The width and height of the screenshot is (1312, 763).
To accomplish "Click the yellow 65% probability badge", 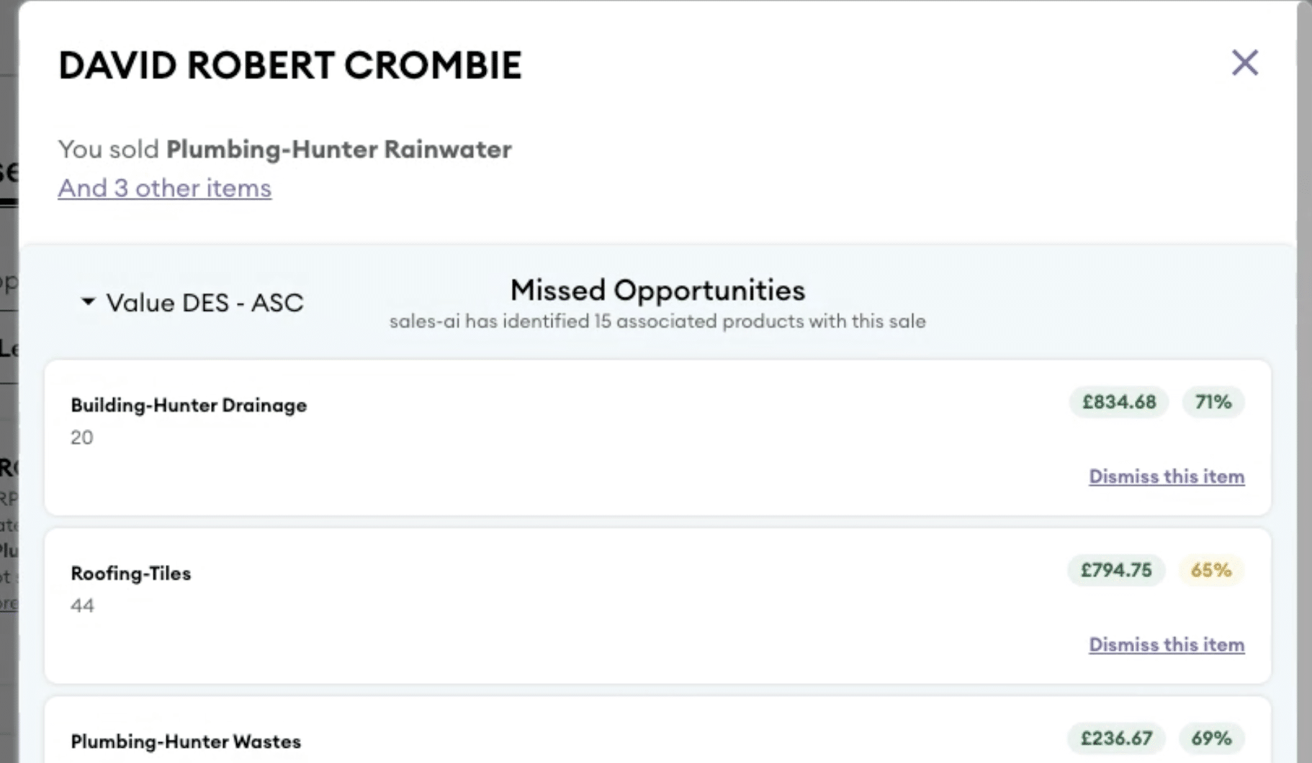I will click(x=1211, y=570).
